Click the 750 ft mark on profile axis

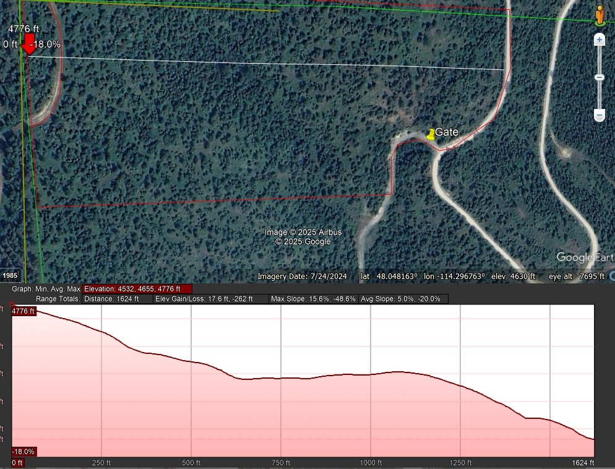[281, 463]
